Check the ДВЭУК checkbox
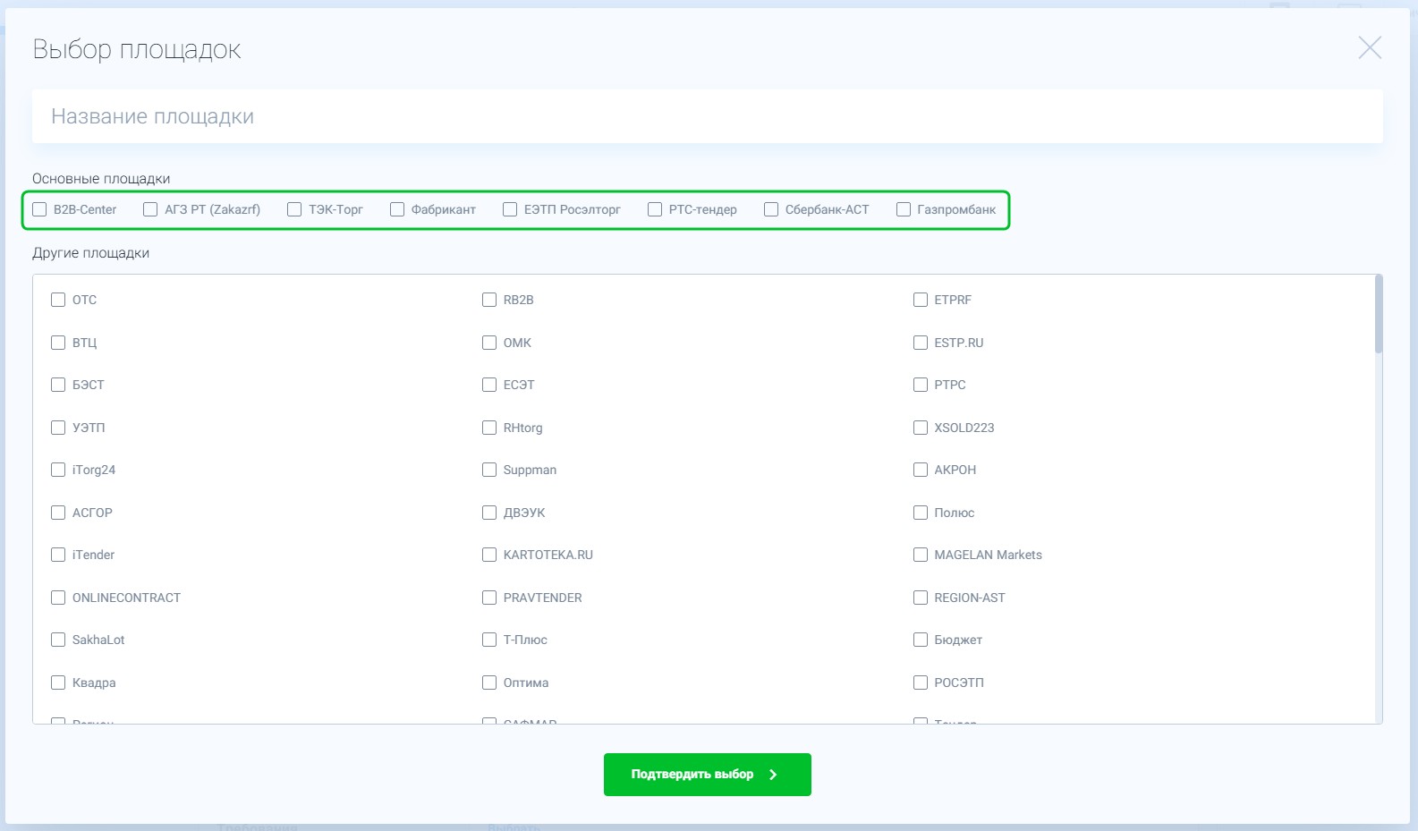The width and height of the screenshot is (1418, 831). tap(489, 513)
